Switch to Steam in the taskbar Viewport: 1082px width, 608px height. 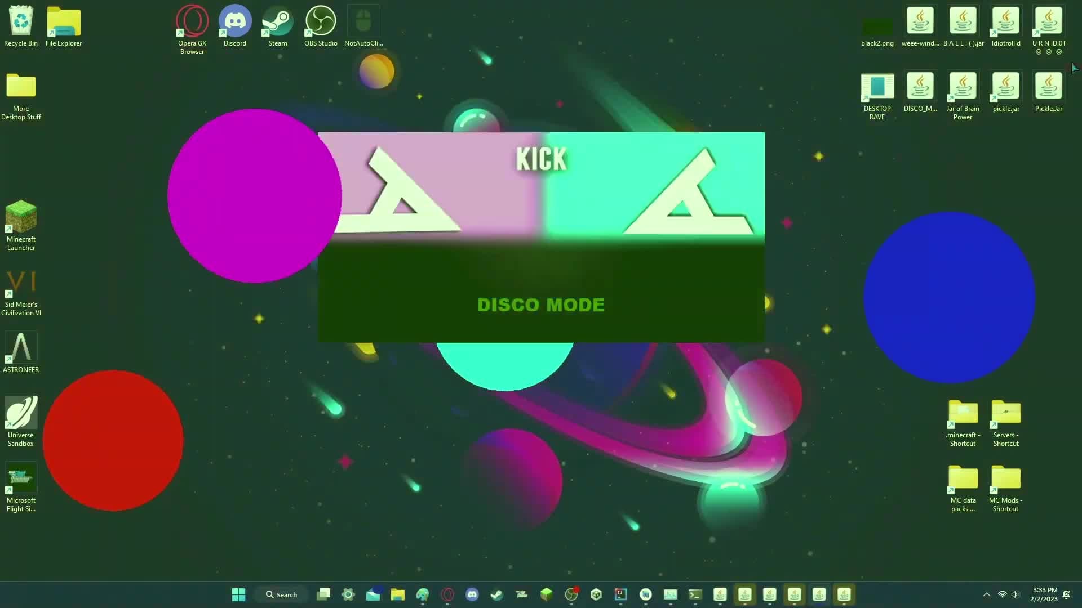coord(497,594)
